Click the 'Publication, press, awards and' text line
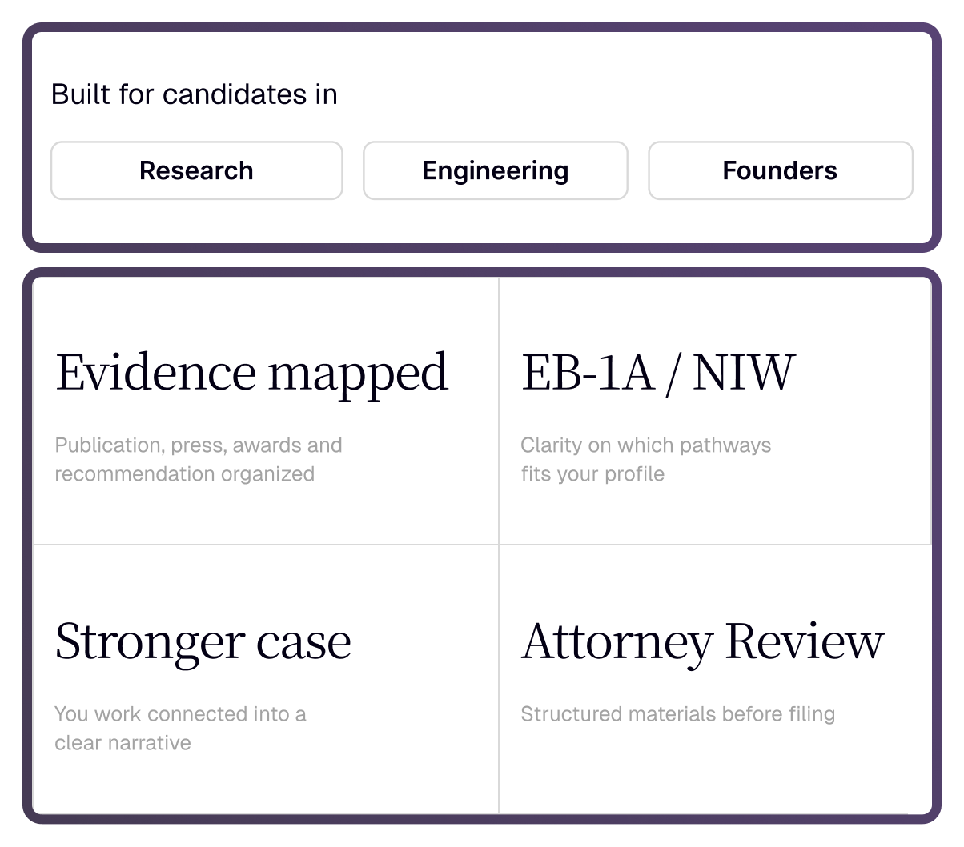The height and width of the screenshot is (847, 964). 198,445
